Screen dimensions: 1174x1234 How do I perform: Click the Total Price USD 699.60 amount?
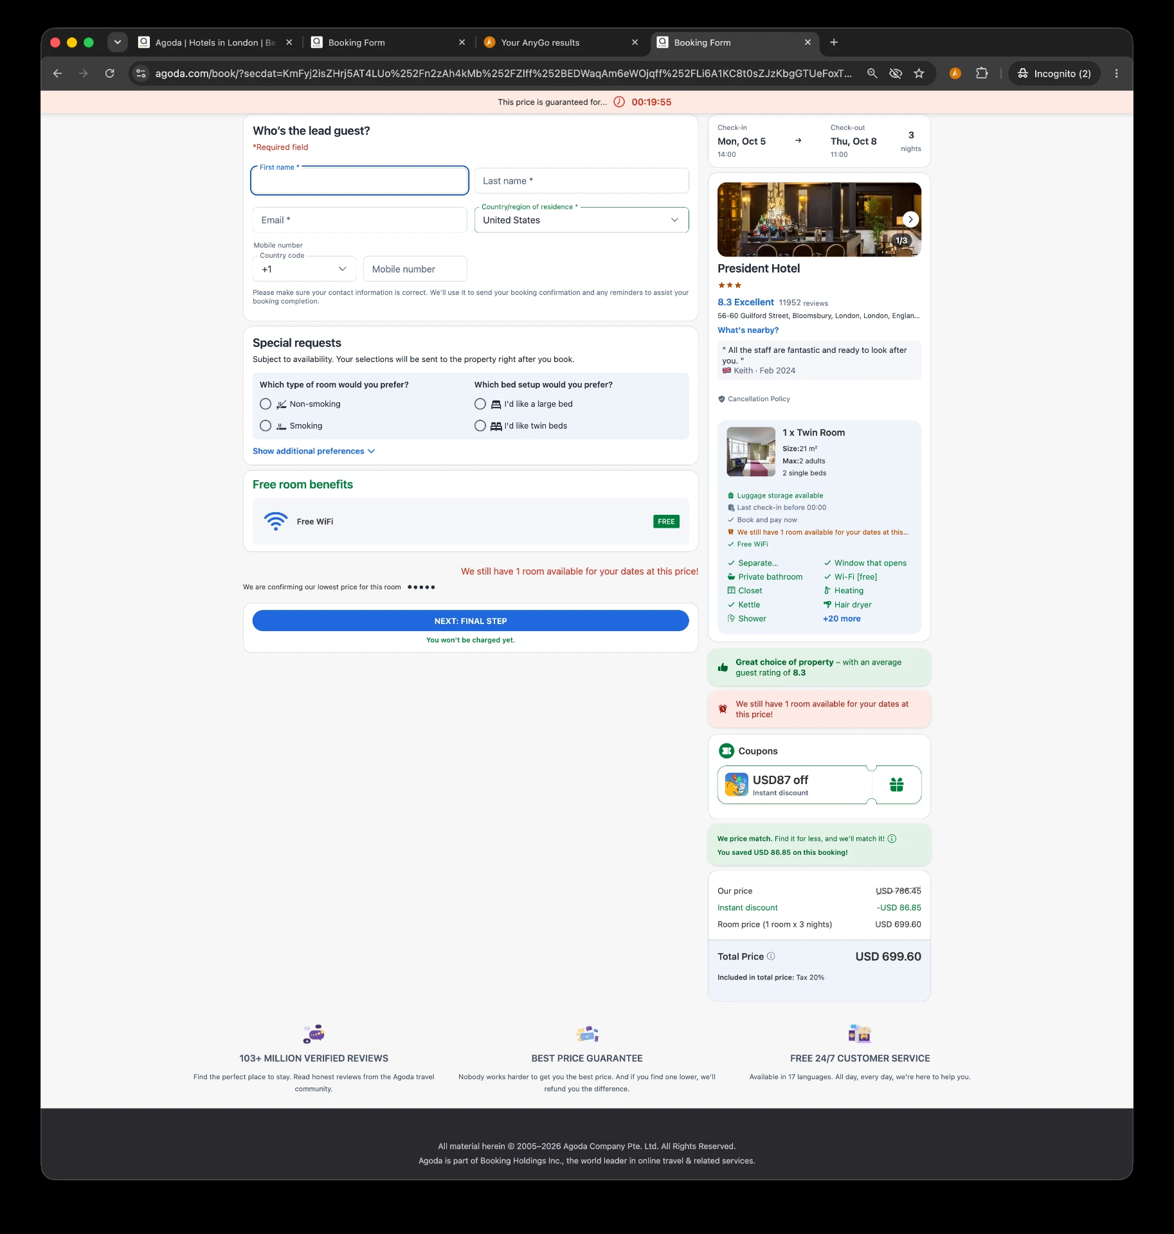point(888,956)
